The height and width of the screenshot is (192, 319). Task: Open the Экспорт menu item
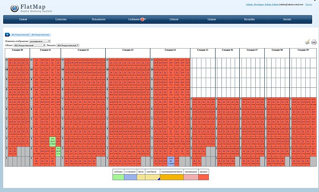pyautogui.click(x=287, y=19)
